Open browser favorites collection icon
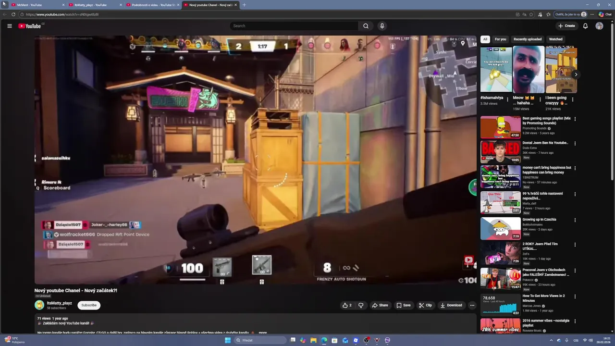Image resolution: width=615 pixels, height=346 pixels. point(548,14)
